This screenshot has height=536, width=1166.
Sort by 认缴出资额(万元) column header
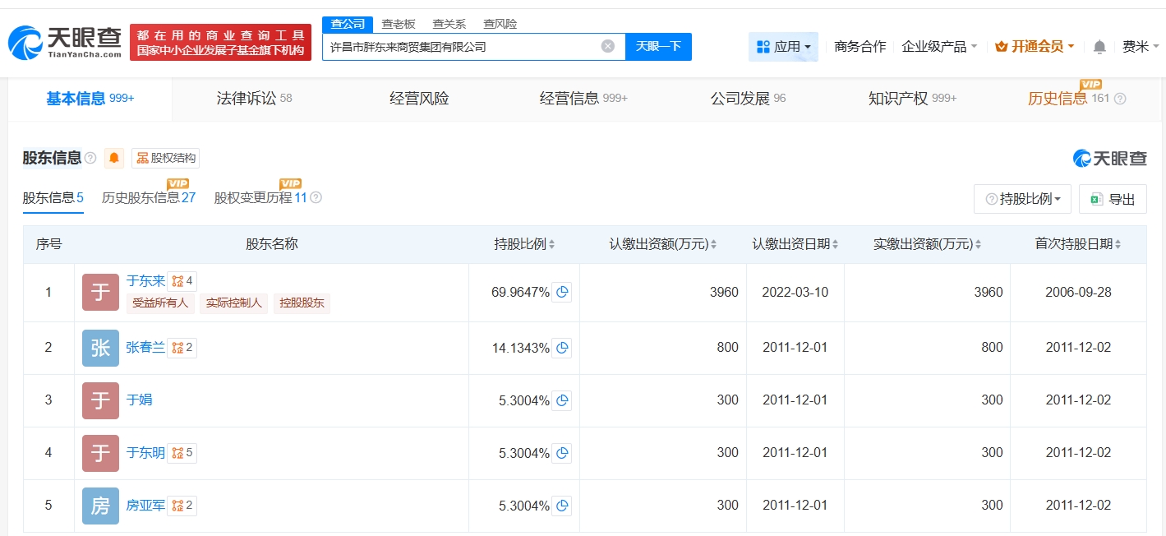pos(662,244)
